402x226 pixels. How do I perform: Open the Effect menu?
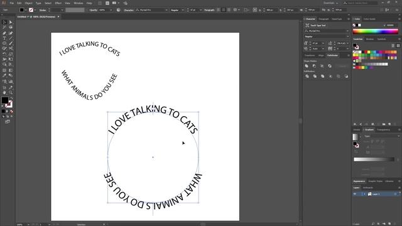coord(58,3)
